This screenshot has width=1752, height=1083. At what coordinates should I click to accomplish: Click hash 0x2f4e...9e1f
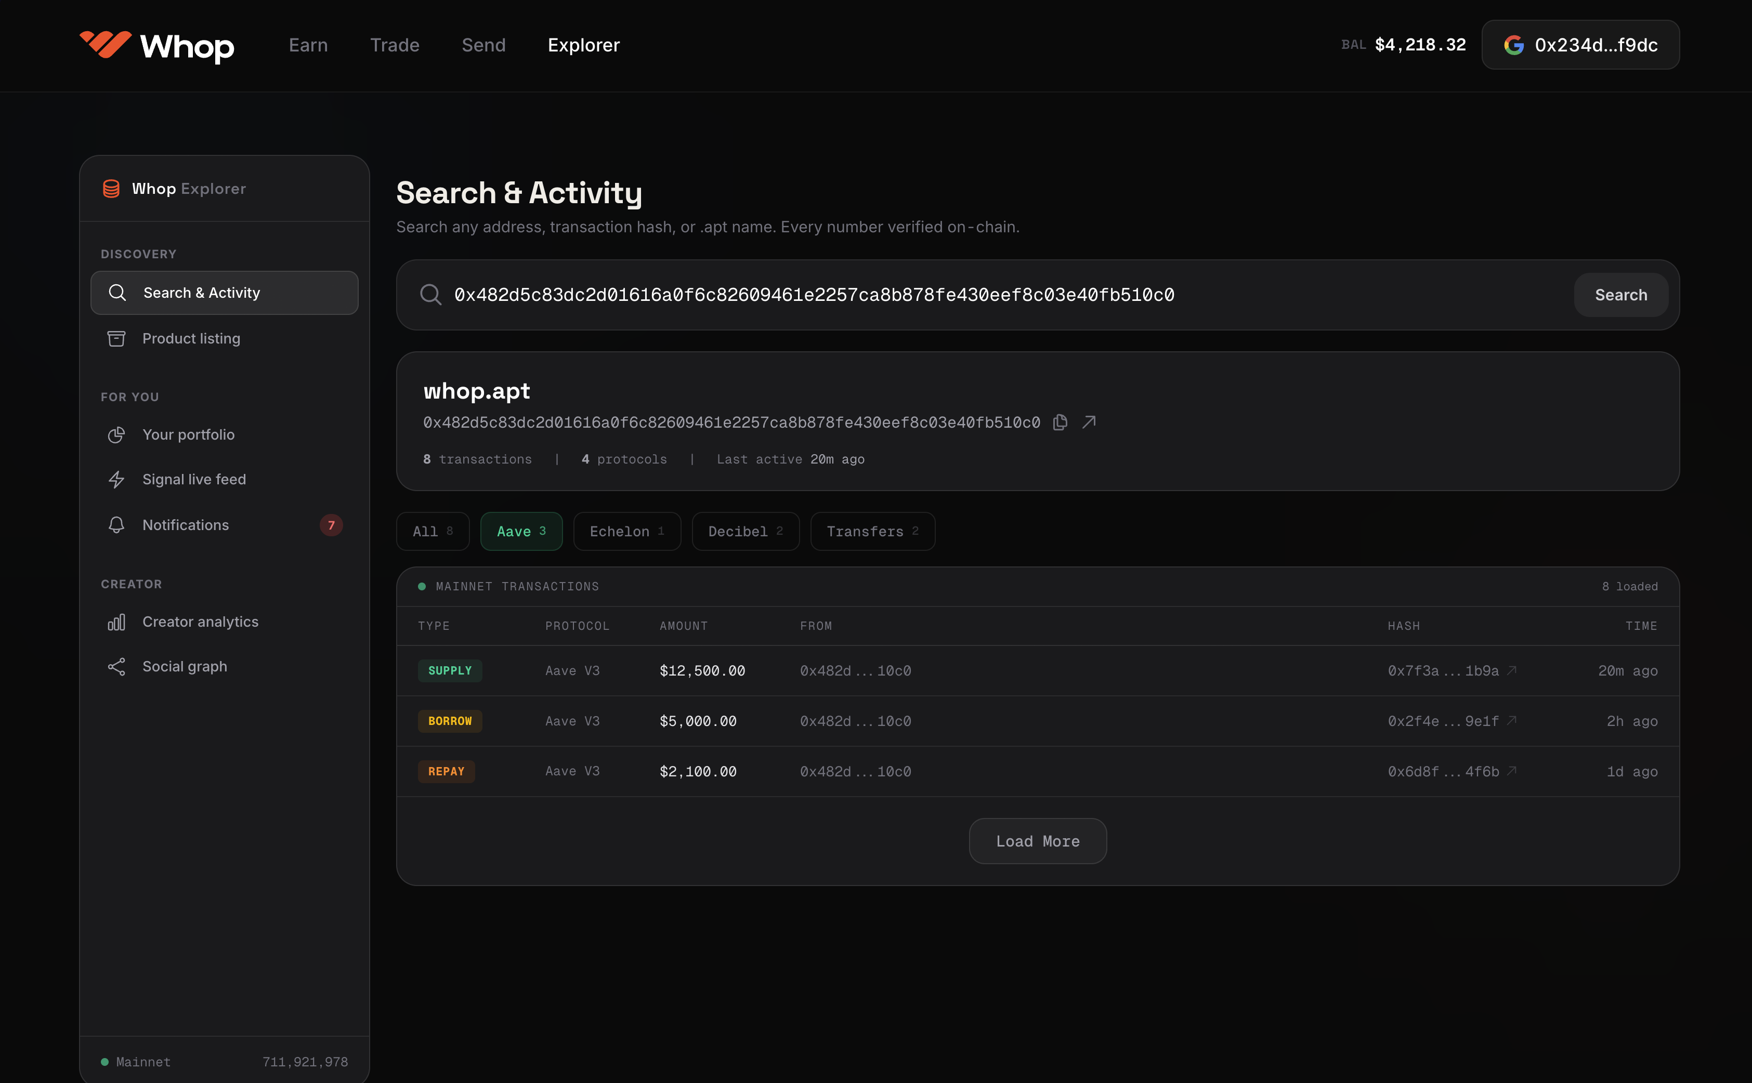click(1443, 721)
